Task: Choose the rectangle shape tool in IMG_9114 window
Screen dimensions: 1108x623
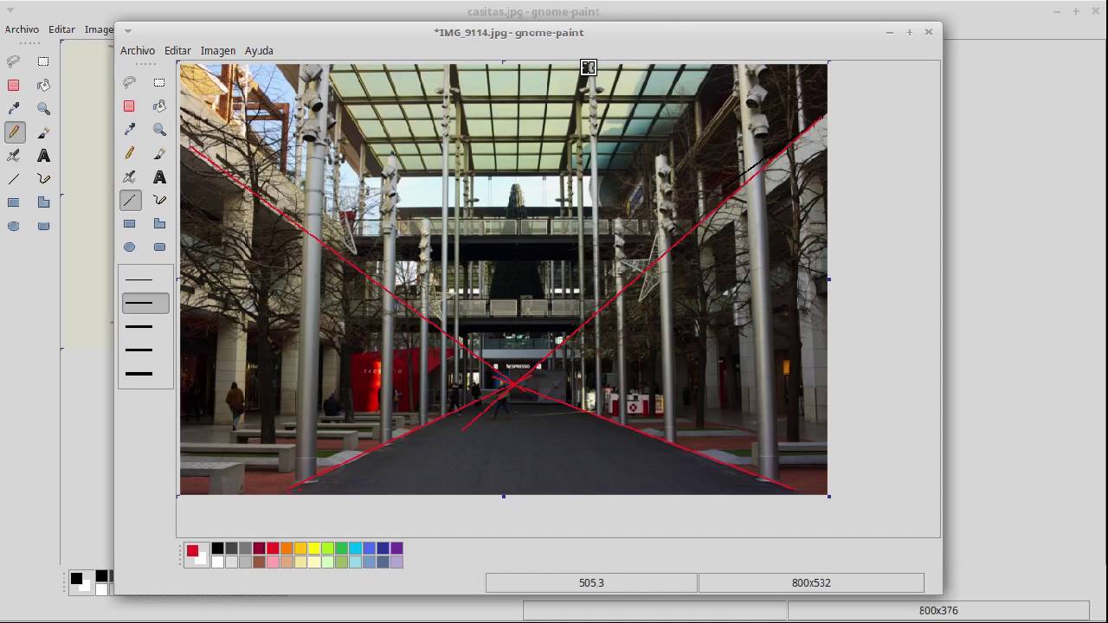Action: coord(130,223)
